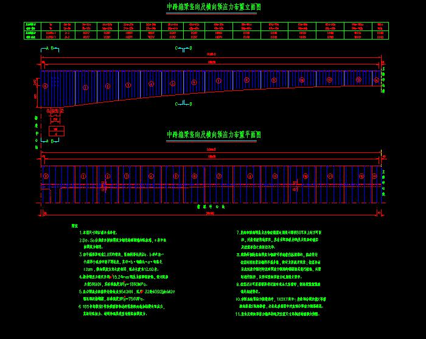Click note 5 mentioning 750MPa

(x=127, y=295)
